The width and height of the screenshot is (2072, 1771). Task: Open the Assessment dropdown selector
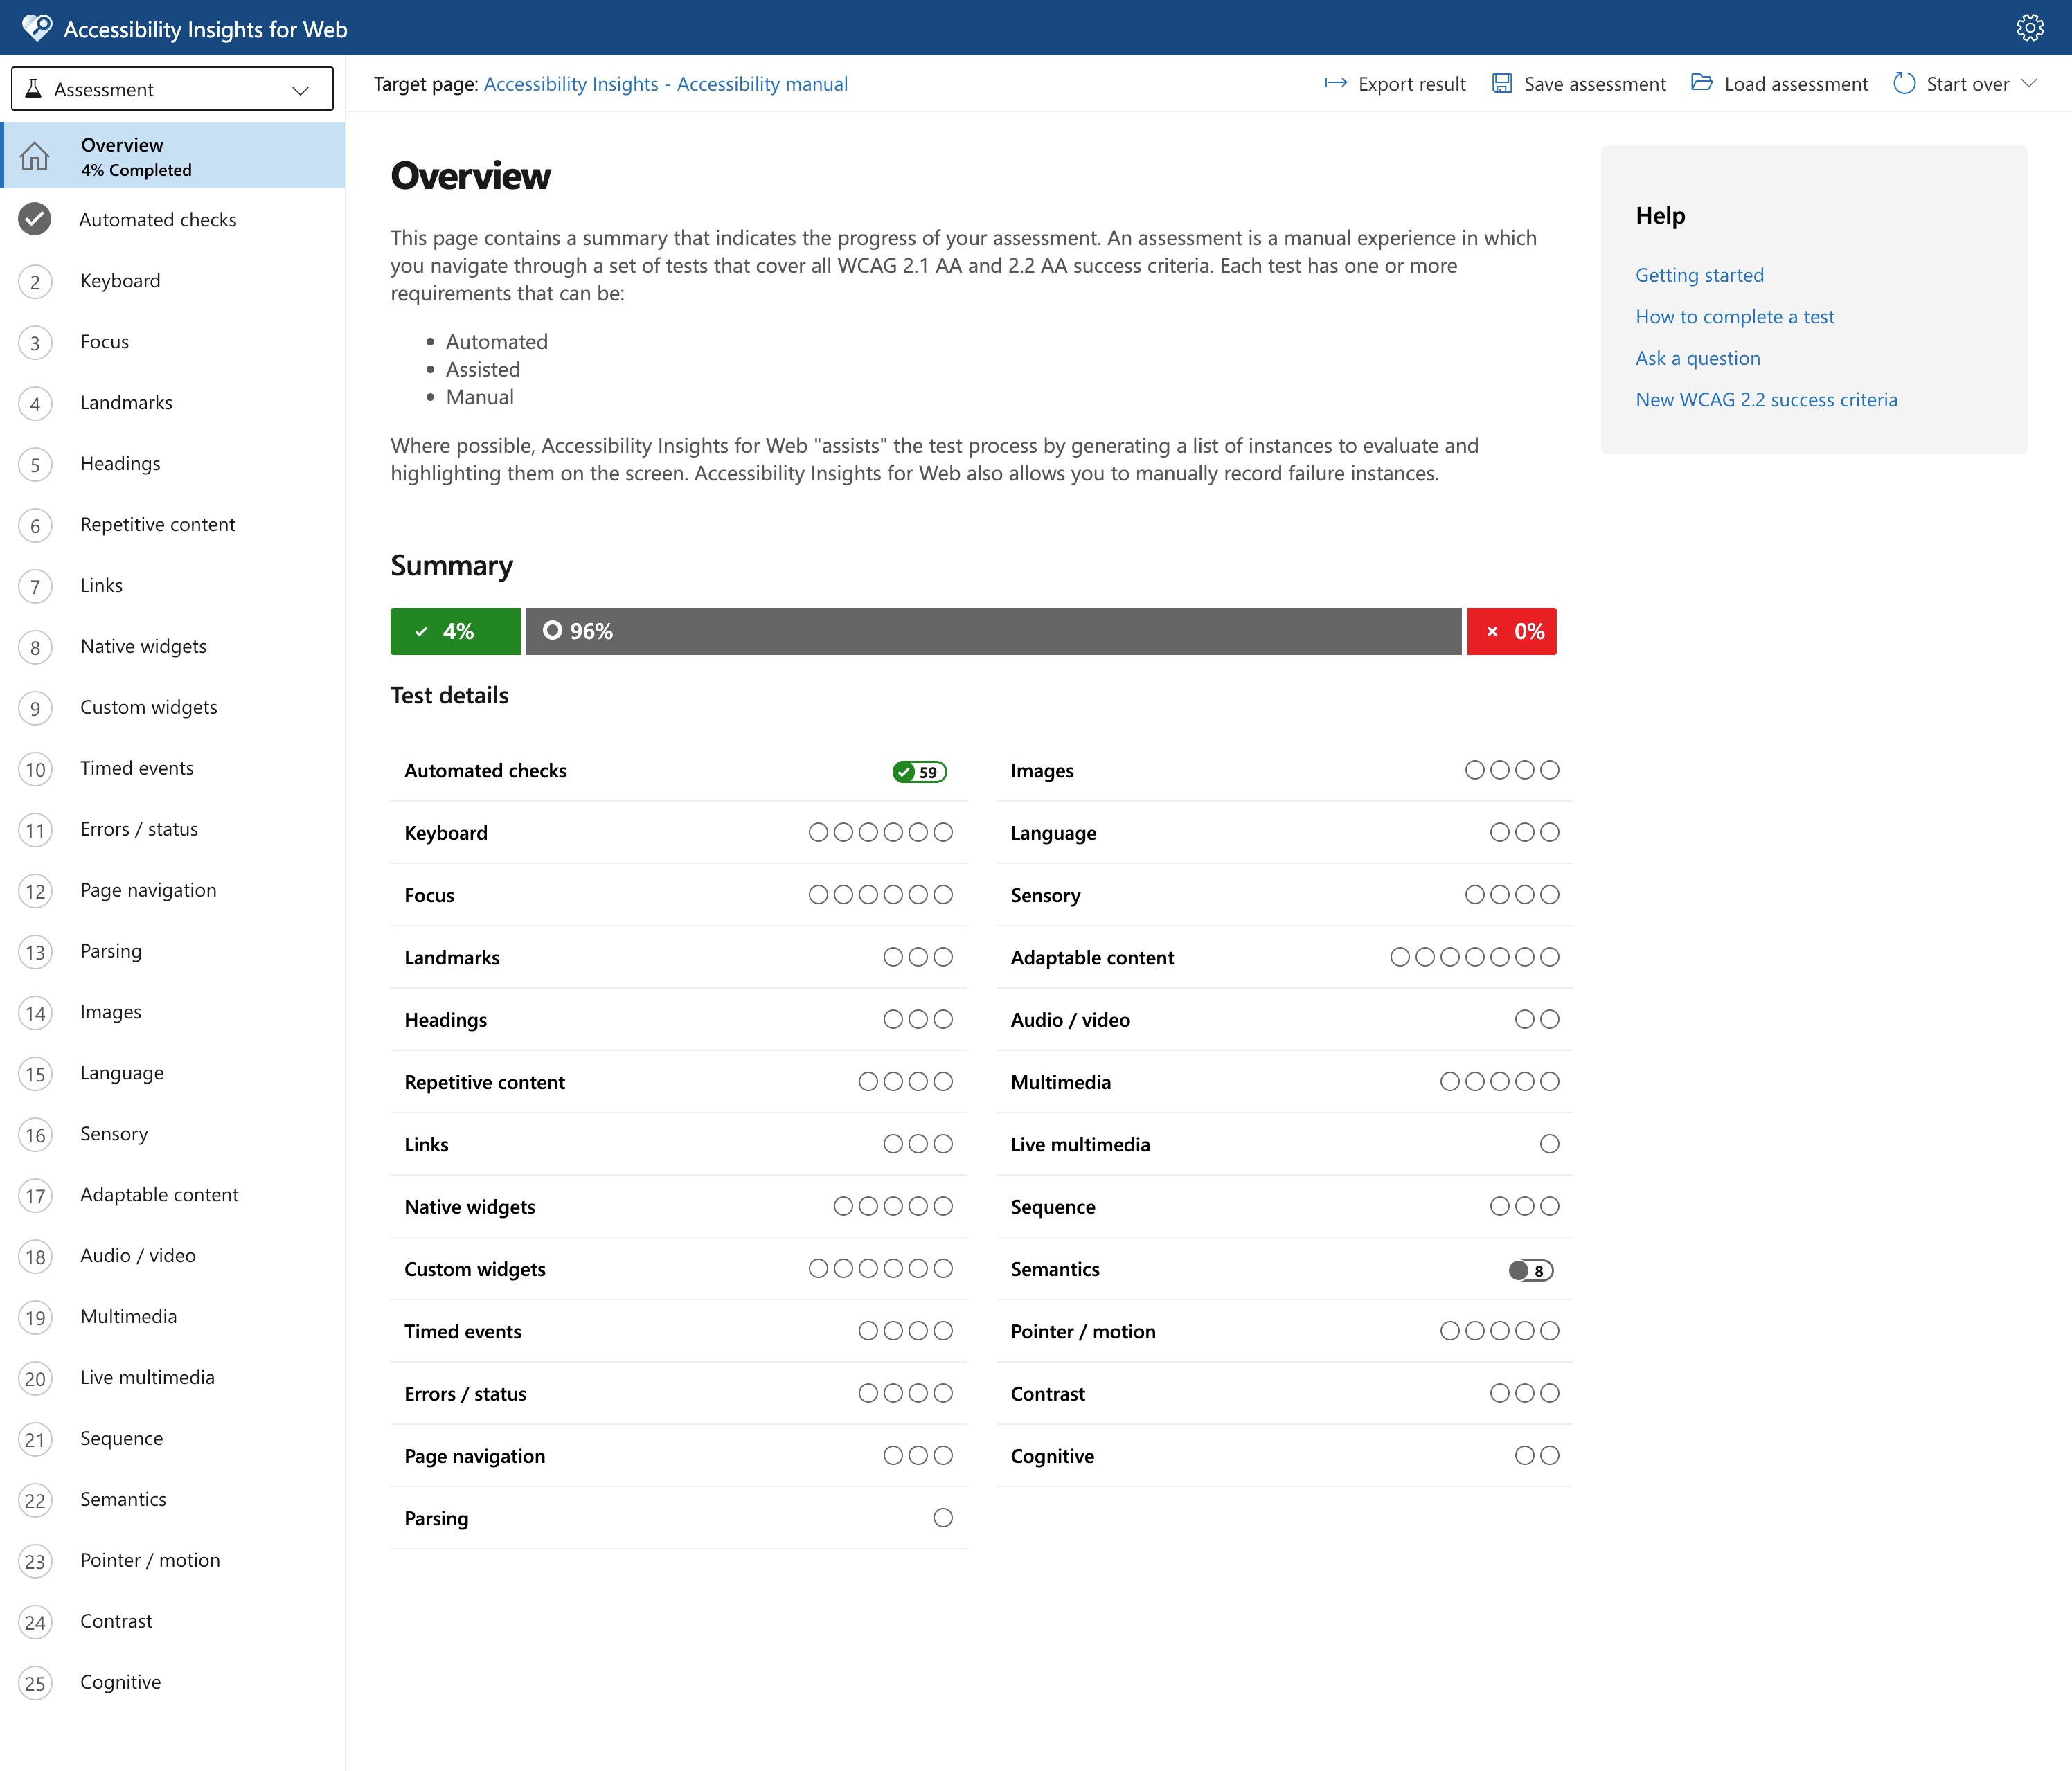(x=172, y=89)
